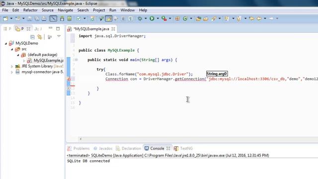Open the New wizard dropdown arrow
Image resolution: width=318 pixels, height=179 pixels.
pyautogui.click(x=11, y=18)
